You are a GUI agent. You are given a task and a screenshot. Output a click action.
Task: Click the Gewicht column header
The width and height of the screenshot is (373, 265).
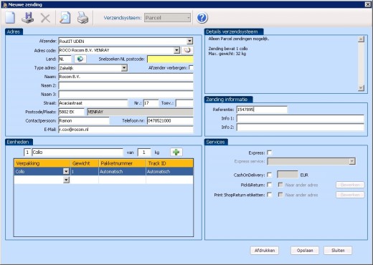point(85,163)
